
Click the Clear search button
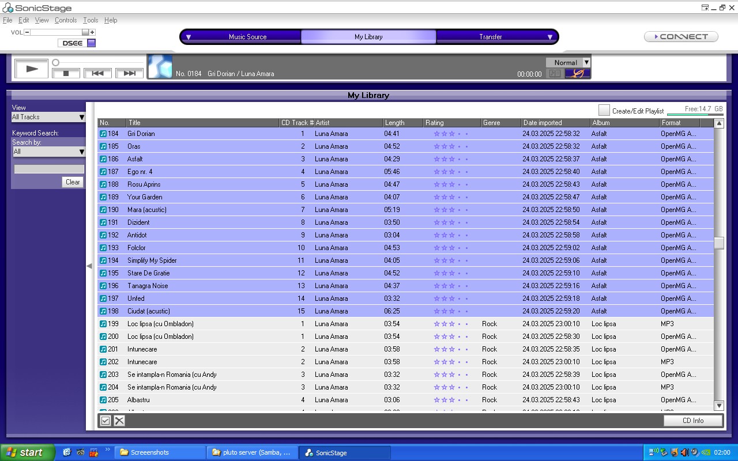[73, 182]
